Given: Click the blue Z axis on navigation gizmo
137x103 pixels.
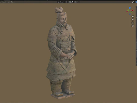Looking at the screenshot, I should 130,8.
